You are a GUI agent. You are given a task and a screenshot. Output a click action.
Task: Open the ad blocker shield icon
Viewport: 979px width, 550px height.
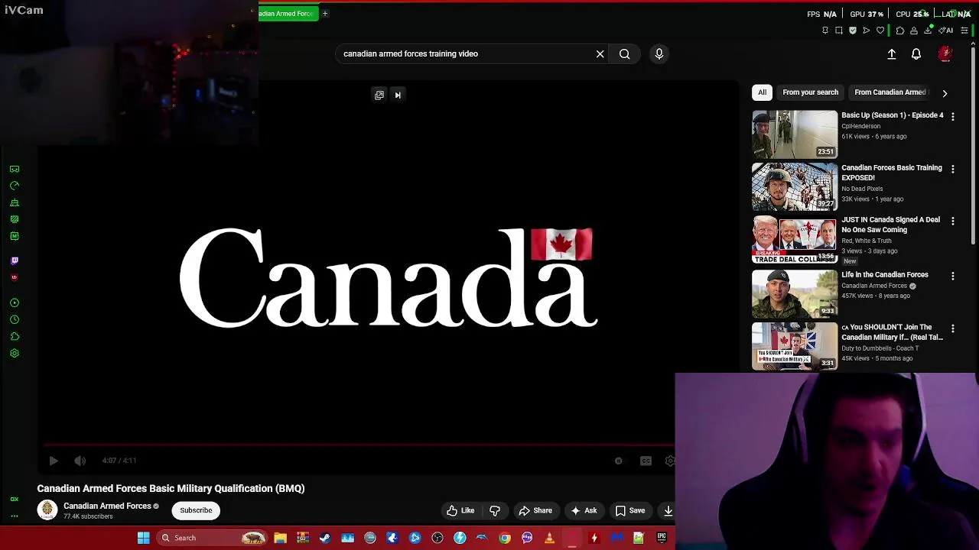tap(853, 31)
